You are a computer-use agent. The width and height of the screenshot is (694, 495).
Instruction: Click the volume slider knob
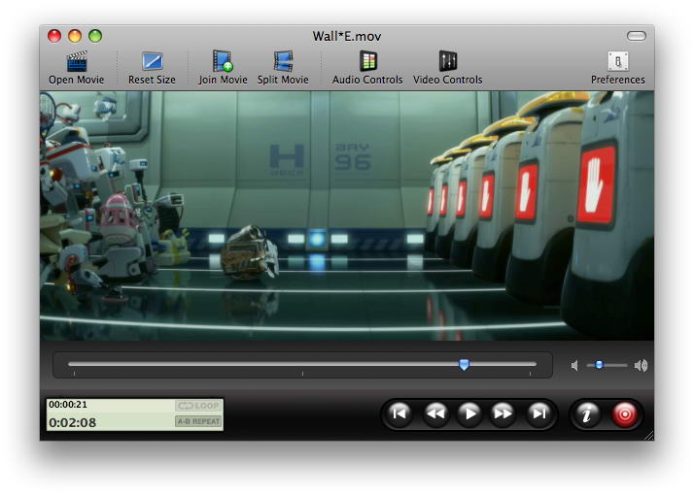tap(599, 365)
